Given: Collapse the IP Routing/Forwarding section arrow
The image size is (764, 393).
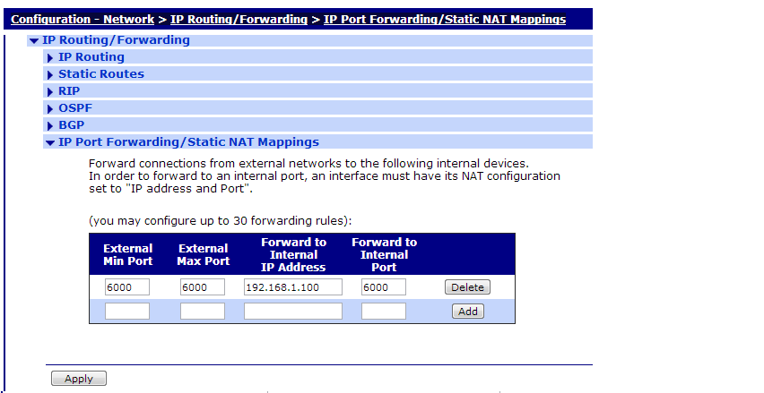Looking at the screenshot, I should coord(34,40).
